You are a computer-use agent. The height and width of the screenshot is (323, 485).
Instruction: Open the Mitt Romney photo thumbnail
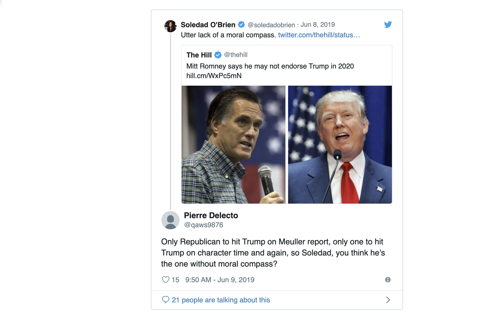point(234,145)
